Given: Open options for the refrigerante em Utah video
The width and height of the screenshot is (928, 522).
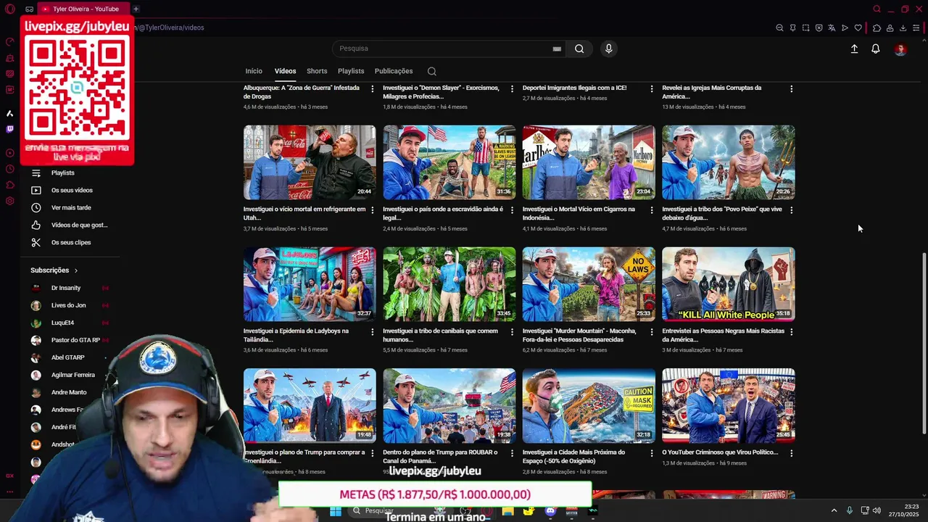Looking at the screenshot, I should (x=373, y=210).
